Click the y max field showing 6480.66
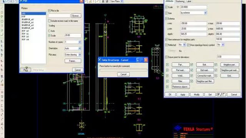246x138 pixels. pos(228,29)
